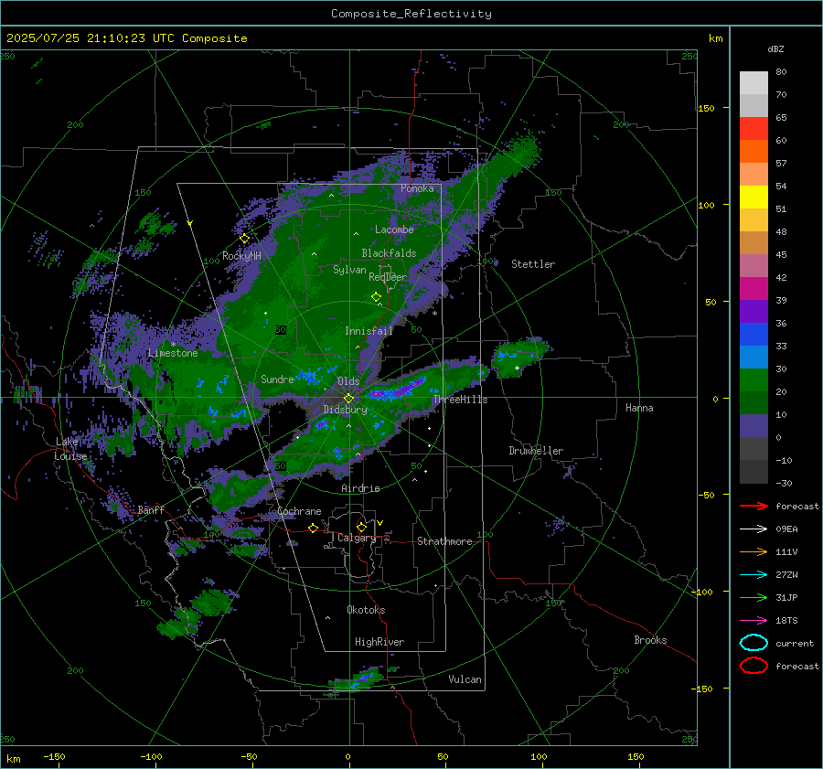
Task: Click the Airdrie label
Action: point(360,488)
